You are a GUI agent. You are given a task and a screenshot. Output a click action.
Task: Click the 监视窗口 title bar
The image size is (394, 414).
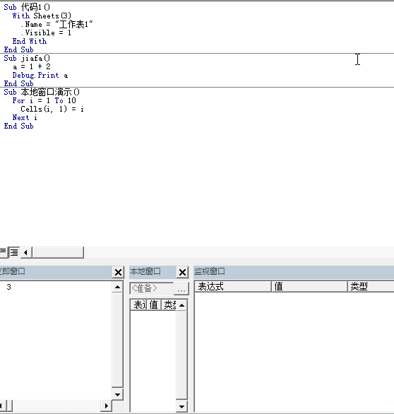coord(294,272)
